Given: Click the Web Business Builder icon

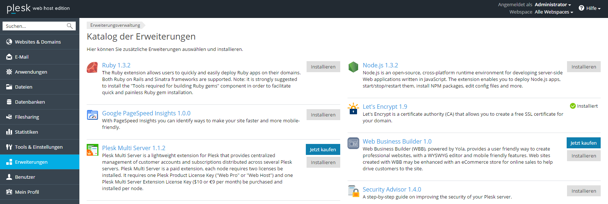Looking at the screenshot, I should pos(353,143).
